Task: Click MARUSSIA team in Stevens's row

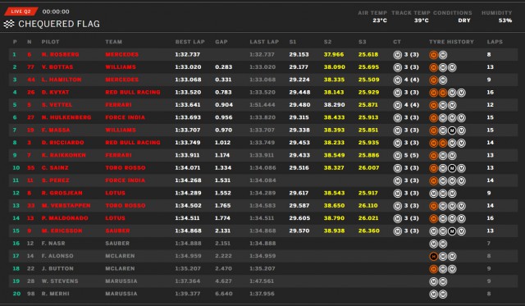Action: point(121,281)
